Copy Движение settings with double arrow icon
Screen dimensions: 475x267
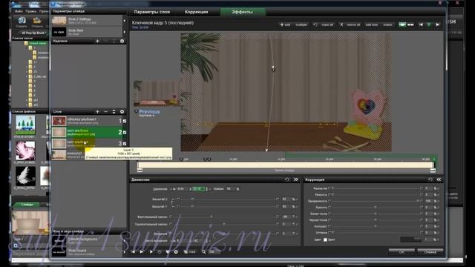click(x=295, y=179)
